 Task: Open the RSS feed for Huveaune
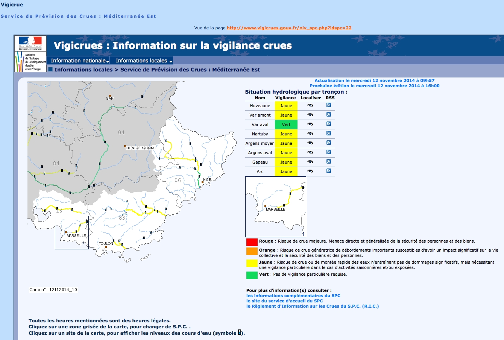(329, 105)
